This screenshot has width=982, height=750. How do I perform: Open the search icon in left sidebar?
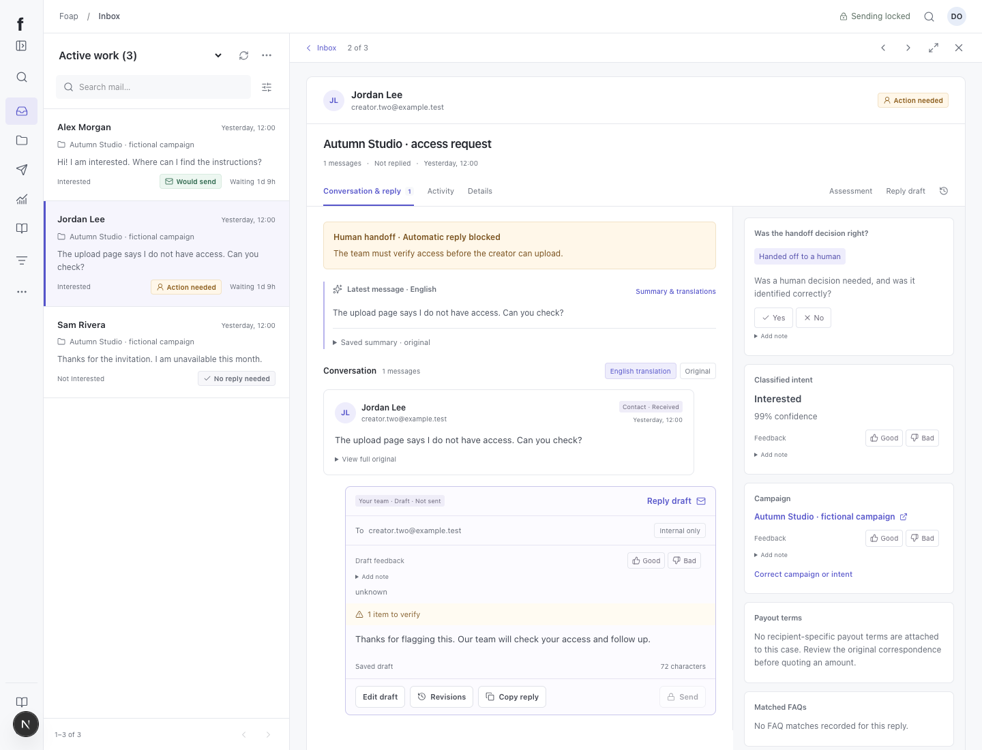pos(22,77)
